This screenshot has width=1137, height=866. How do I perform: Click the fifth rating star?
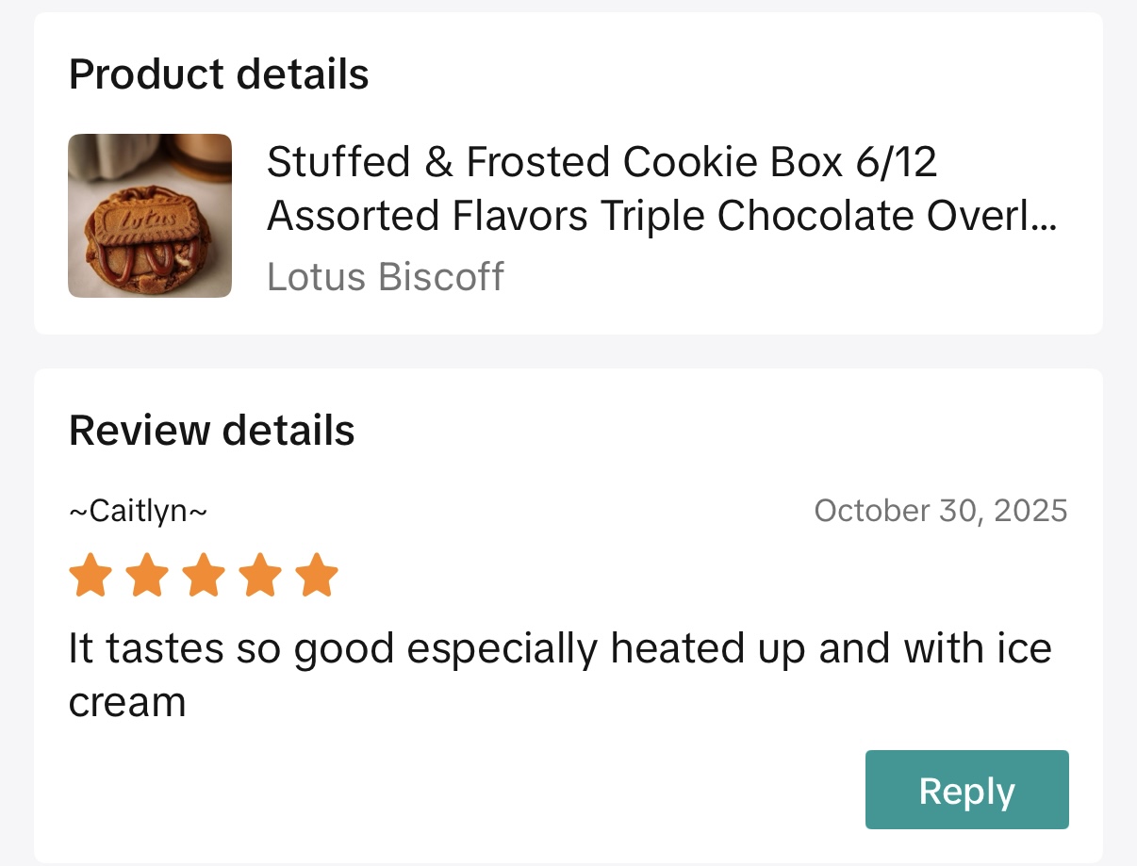click(x=317, y=576)
